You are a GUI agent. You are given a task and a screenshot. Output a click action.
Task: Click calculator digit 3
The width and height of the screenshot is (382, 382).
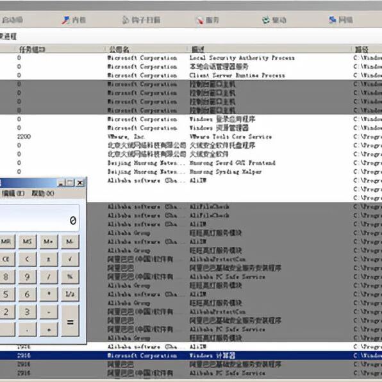[x=28, y=312]
